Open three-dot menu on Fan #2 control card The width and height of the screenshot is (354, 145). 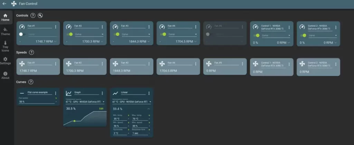(x=102, y=27)
